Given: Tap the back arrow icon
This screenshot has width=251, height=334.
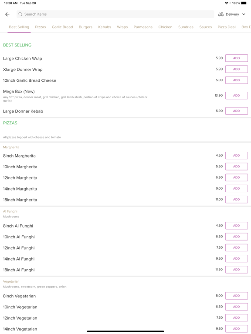Looking at the screenshot, I should click(7, 14).
